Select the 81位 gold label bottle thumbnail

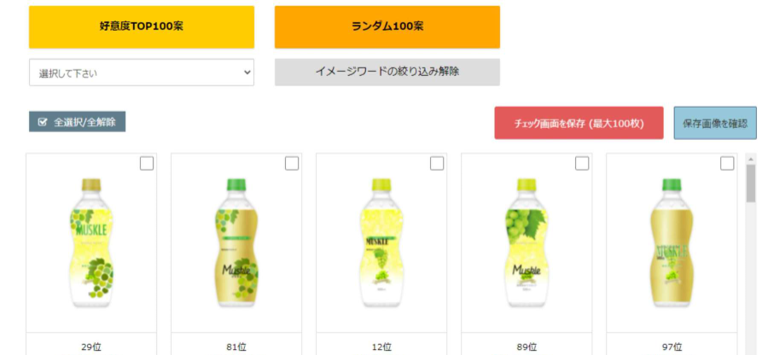236,243
